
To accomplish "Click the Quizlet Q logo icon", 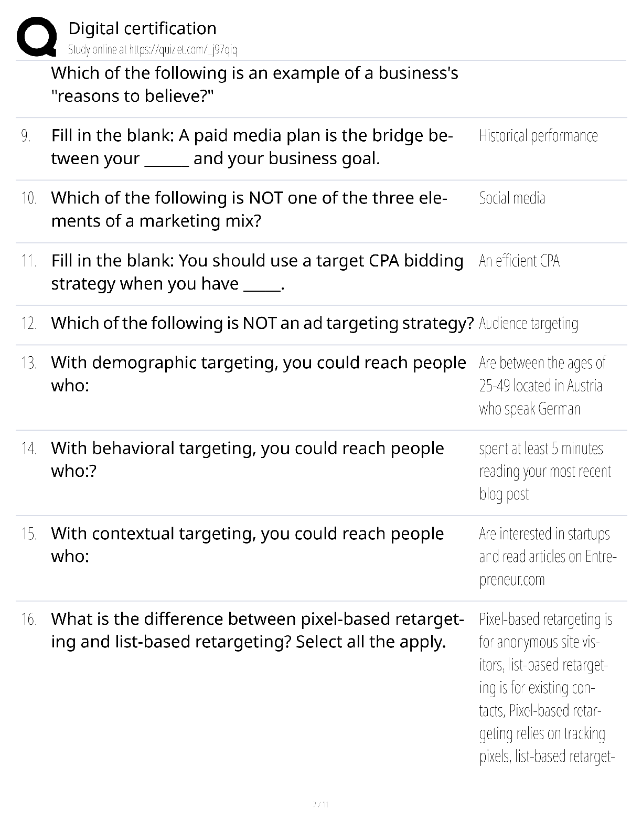I will point(37,37).
